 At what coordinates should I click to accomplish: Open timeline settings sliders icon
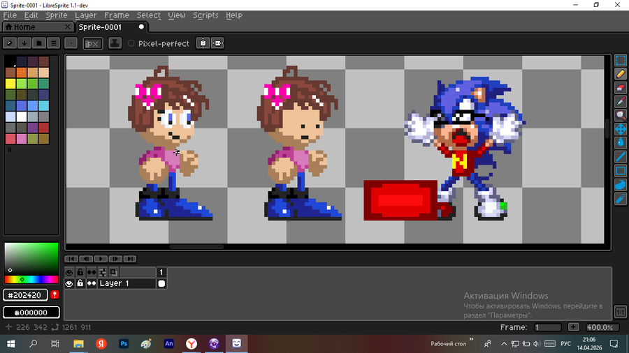tap(103, 273)
